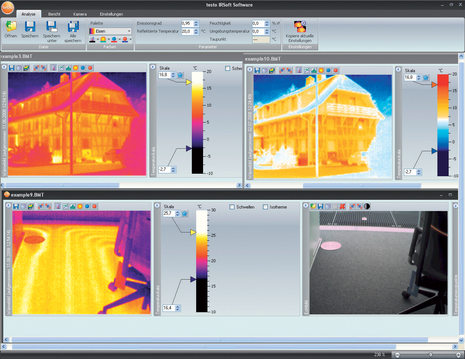Collapse example9.BMT Temperaturskala panel
Viewport: 465px width, 359px height.
point(157,206)
